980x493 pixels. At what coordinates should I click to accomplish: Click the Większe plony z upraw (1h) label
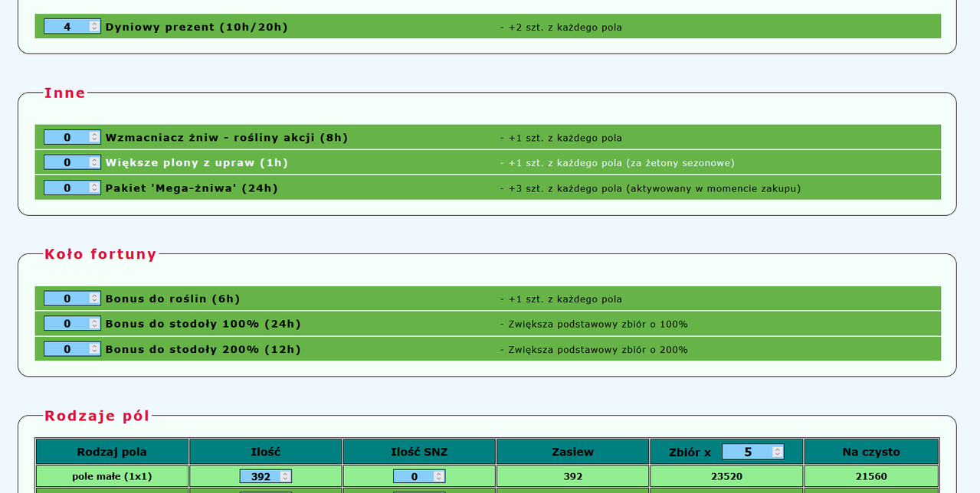[x=197, y=163]
